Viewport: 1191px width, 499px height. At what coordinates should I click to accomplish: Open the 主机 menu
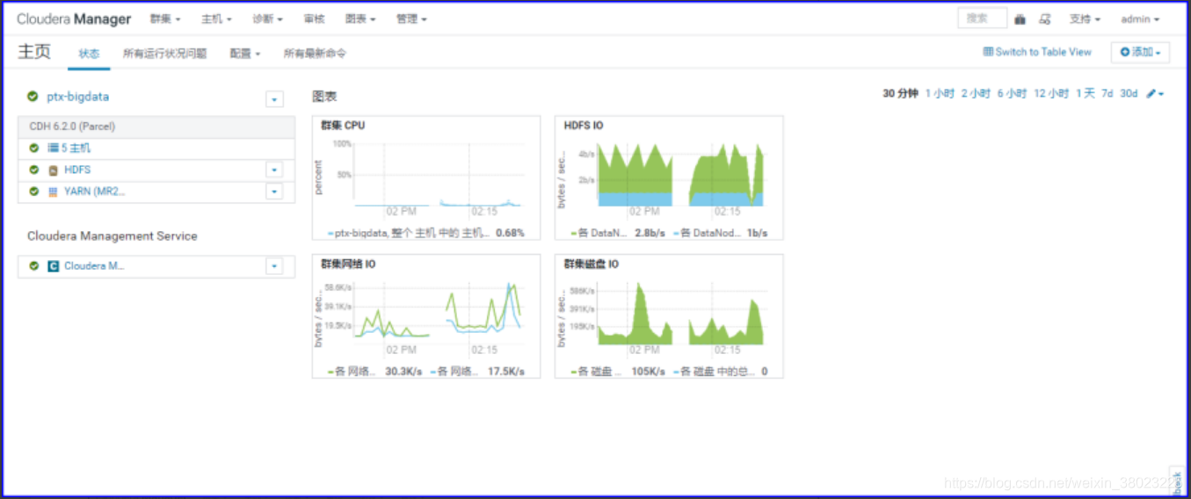click(216, 18)
